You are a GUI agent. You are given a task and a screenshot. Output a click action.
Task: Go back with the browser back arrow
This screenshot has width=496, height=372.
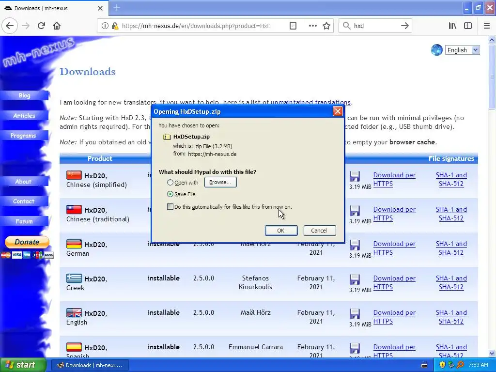click(10, 26)
